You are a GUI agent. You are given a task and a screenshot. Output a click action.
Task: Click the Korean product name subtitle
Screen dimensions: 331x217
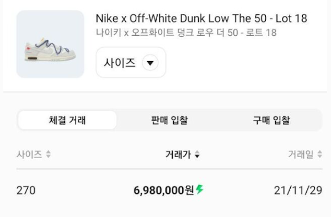[x=186, y=32]
